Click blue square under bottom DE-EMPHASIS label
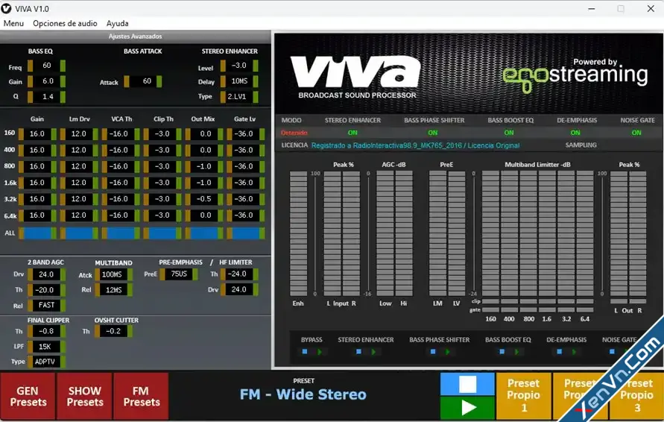 click(x=560, y=352)
